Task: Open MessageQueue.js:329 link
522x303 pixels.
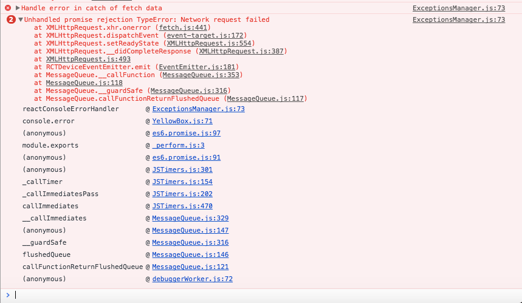Action: pyautogui.click(x=190, y=218)
